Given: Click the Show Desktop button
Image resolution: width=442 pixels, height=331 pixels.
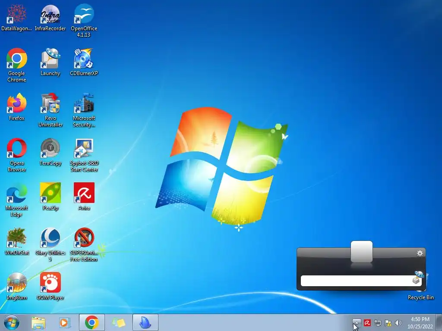Looking at the screenshot, I should pos(439,322).
